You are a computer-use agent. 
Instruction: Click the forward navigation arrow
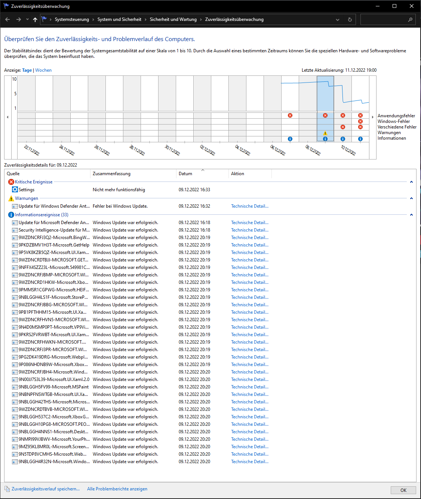[x=19, y=19]
